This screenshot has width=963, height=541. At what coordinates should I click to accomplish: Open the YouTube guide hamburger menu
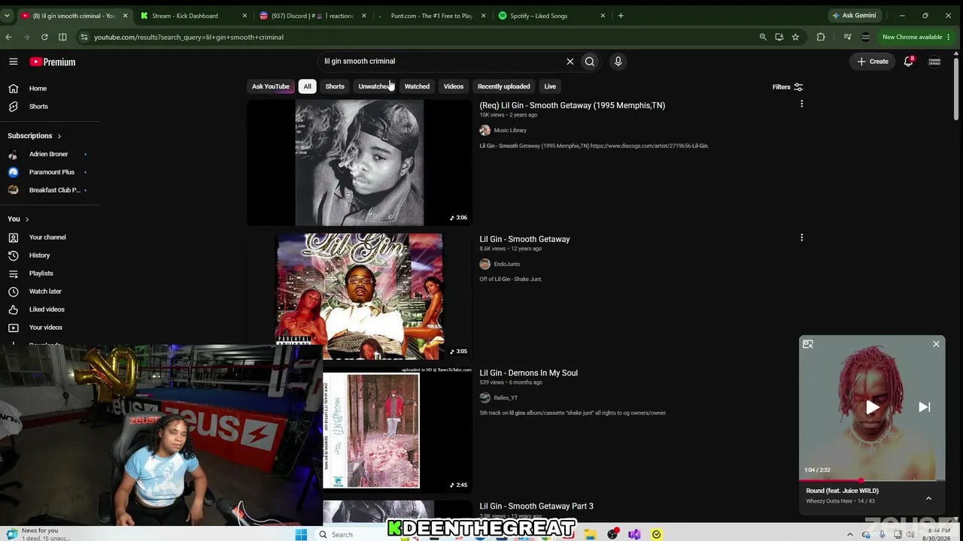pos(14,62)
